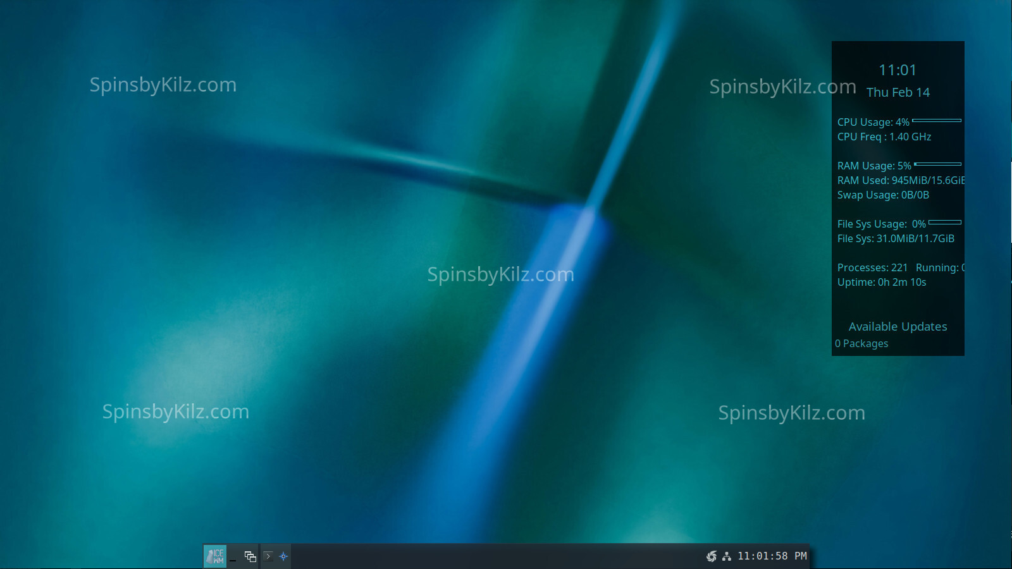
Task: Click the empty taskbar area
Action: coord(493,556)
